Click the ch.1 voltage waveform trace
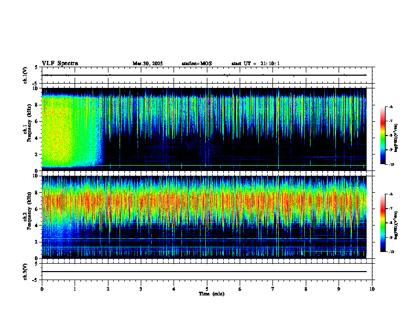Viewport: 419px width, 324px height. (204, 75)
